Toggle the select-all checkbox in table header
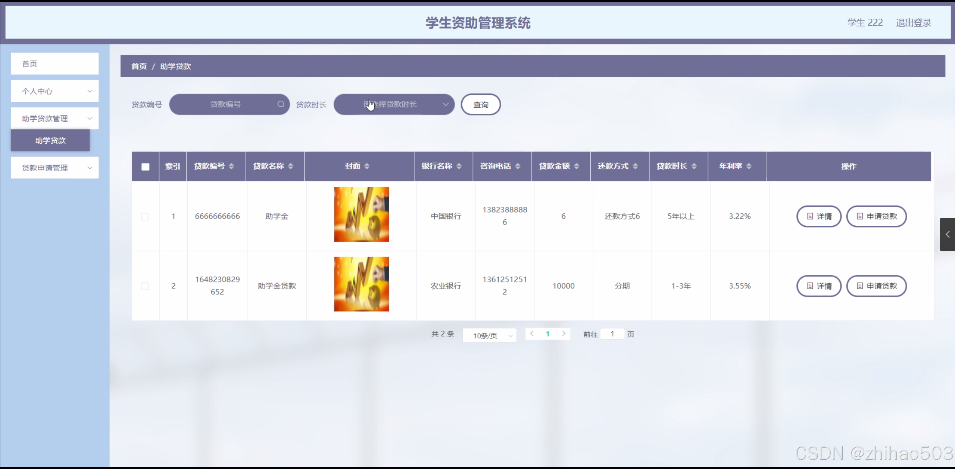 click(x=146, y=167)
